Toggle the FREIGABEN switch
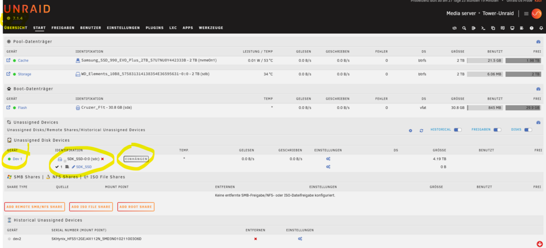The height and width of the screenshot is (248, 546). click(x=497, y=130)
